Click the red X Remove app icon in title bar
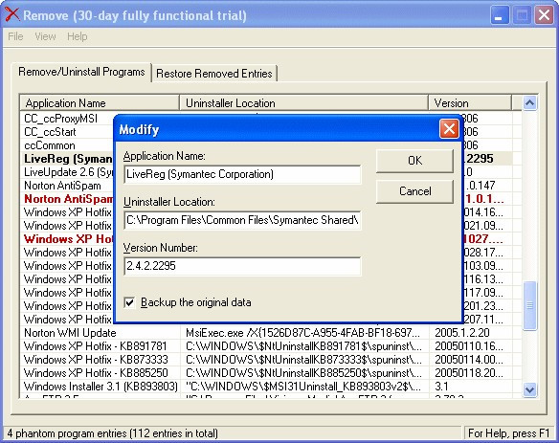This screenshot has height=443, width=559. coord(12,15)
